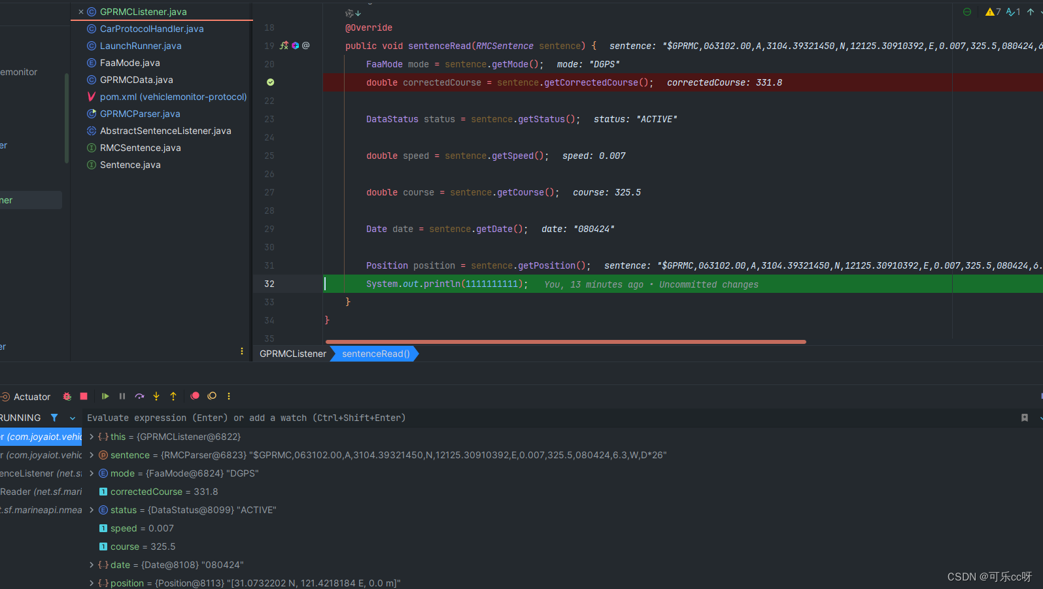Click GPRMCListener breadcrumb
1043x589 pixels.
(x=293, y=354)
